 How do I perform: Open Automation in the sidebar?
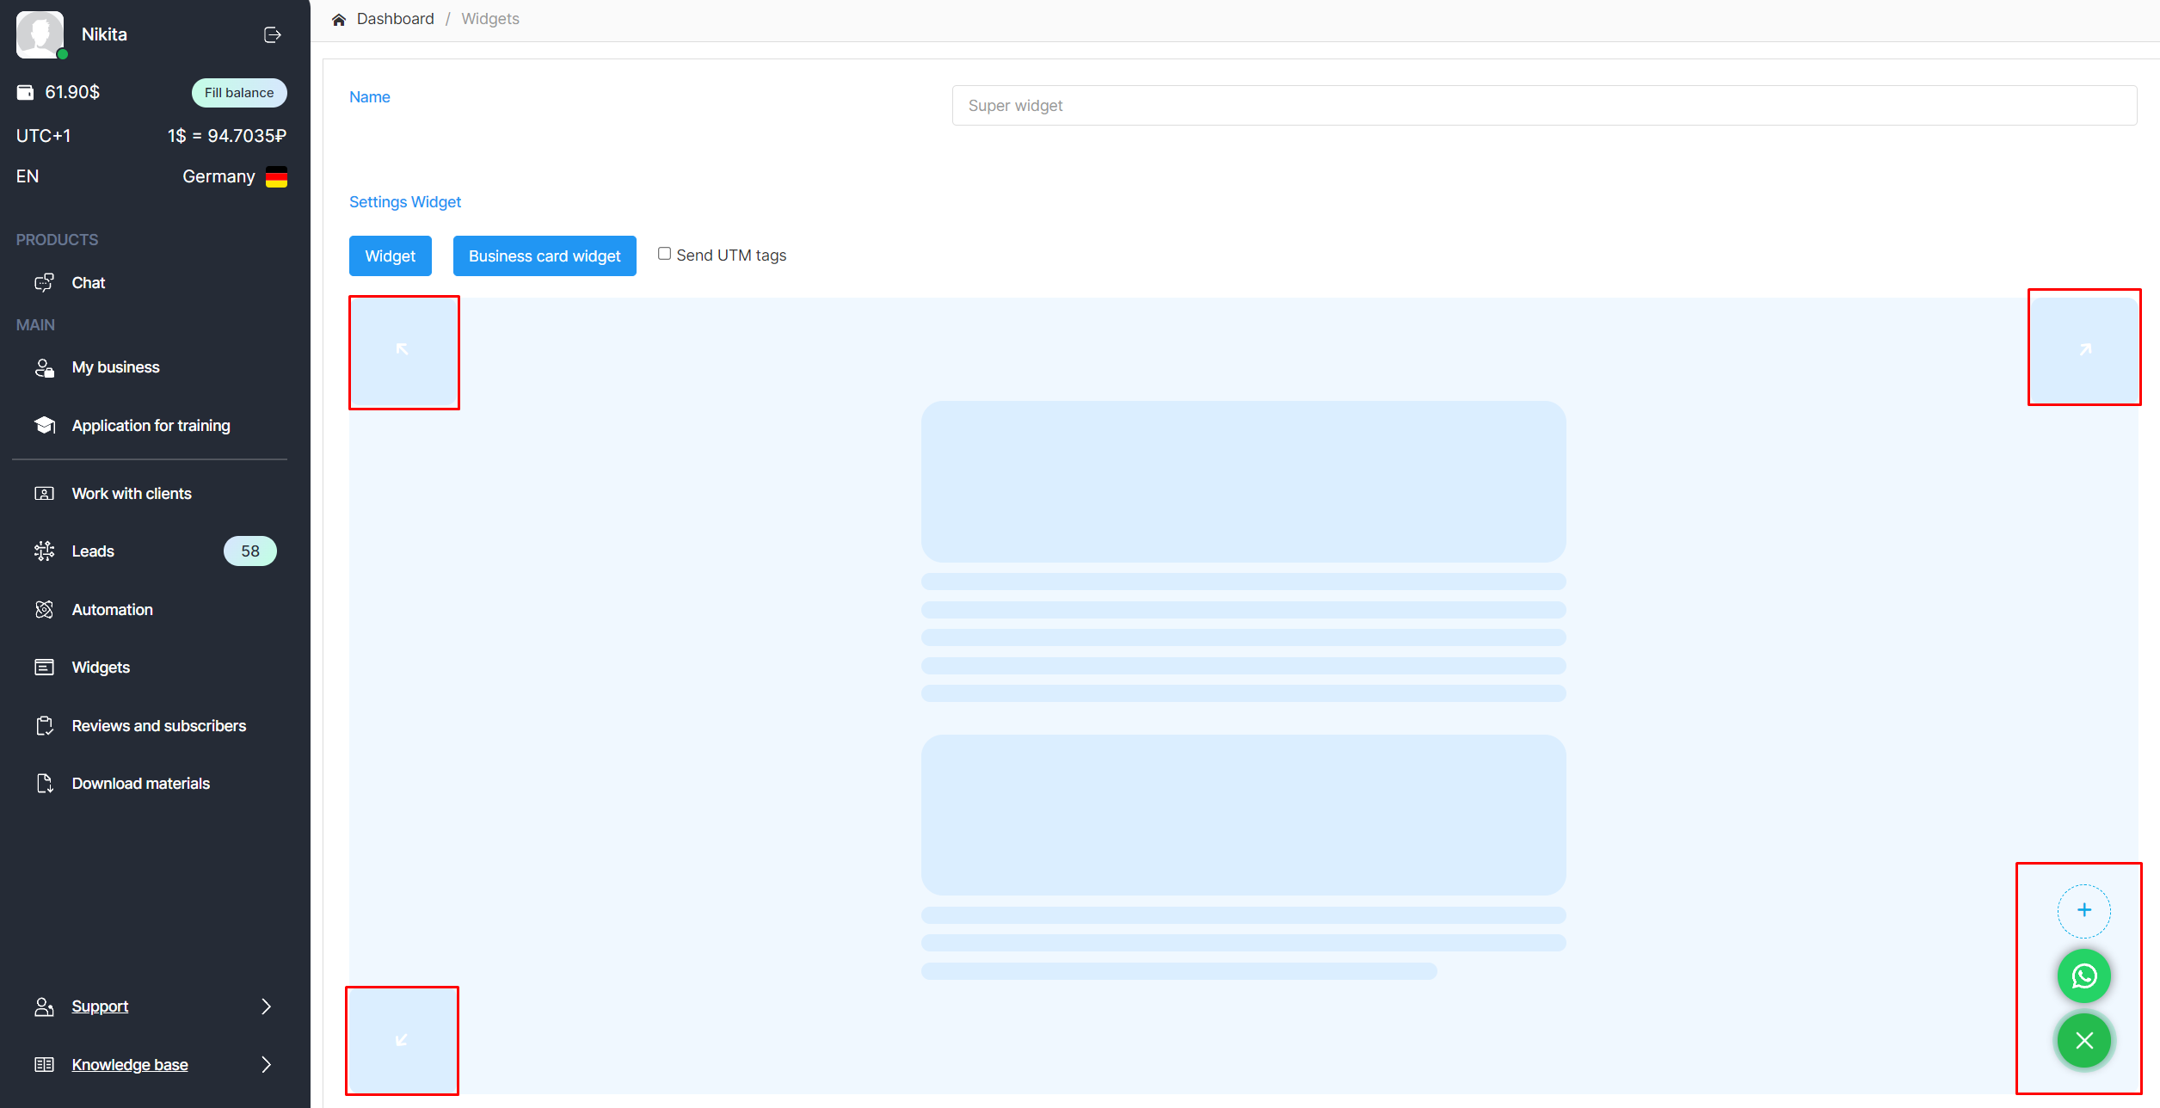(x=112, y=610)
